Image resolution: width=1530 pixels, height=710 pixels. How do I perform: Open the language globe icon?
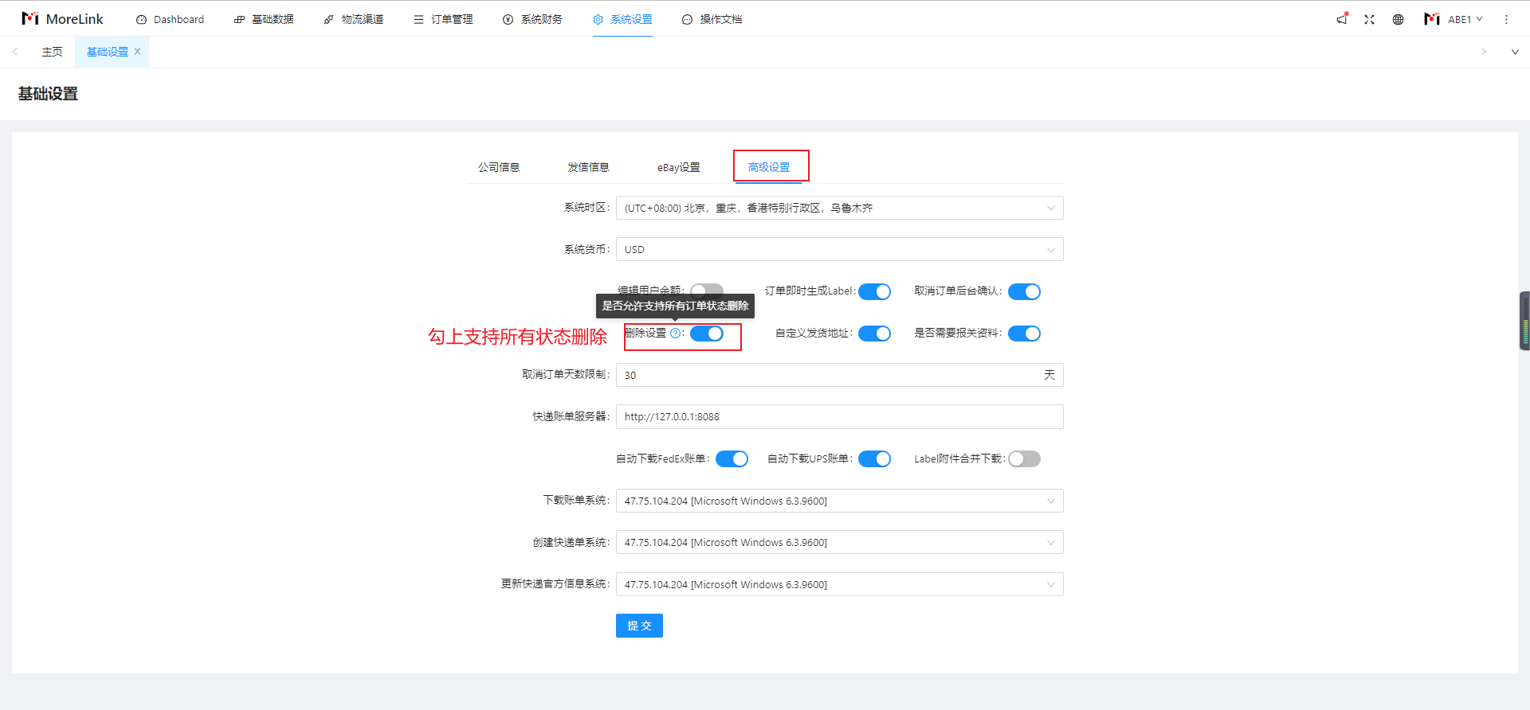coord(1398,19)
